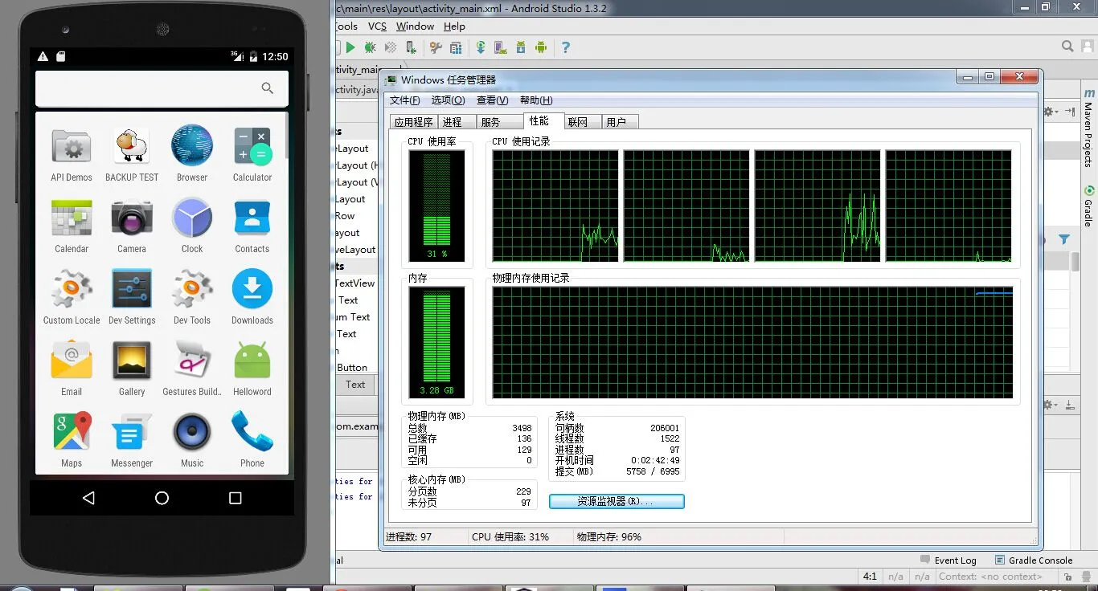
Task: Open the Event Log tool window
Action: 948,560
